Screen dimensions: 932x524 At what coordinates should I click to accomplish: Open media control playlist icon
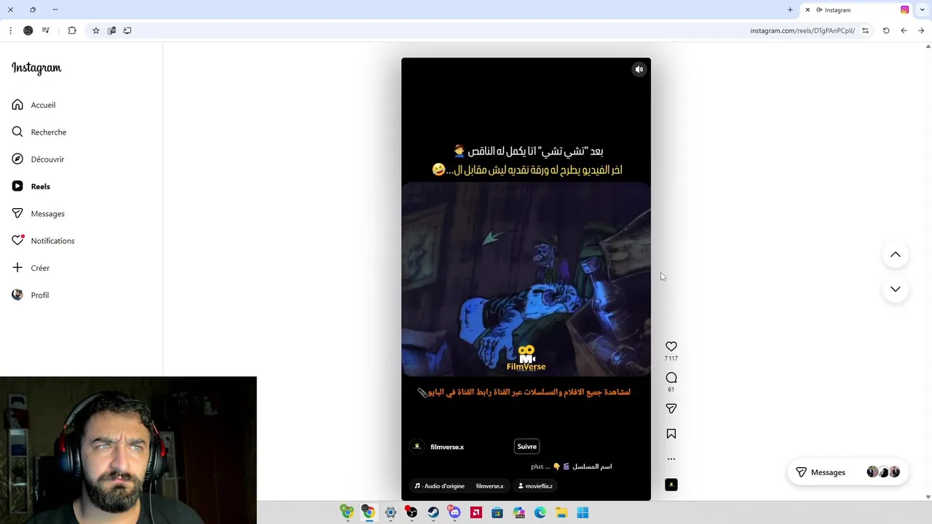[46, 31]
